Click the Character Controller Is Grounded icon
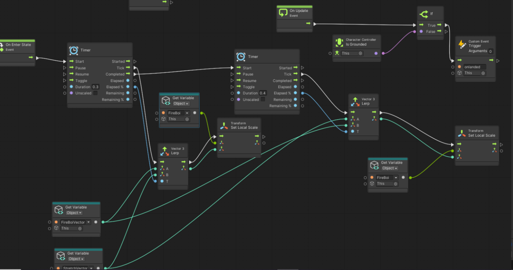 [x=339, y=42]
